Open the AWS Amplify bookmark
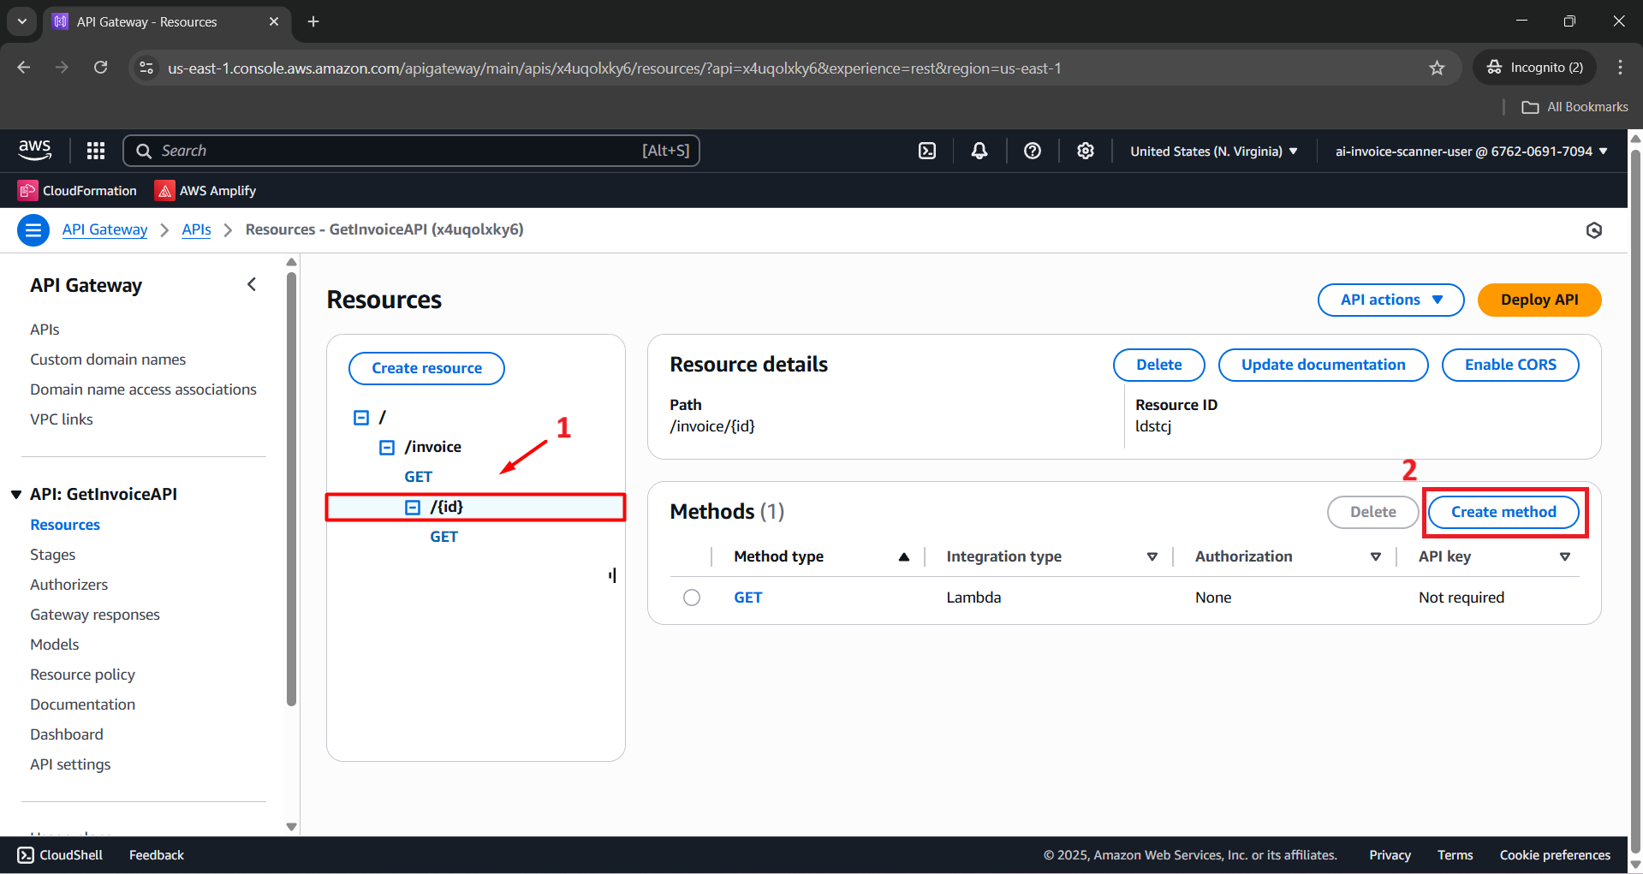The image size is (1643, 874). [x=205, y=190]
